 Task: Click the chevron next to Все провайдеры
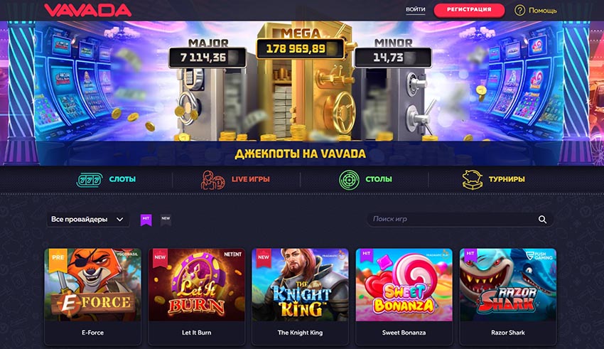pos(120,220)
